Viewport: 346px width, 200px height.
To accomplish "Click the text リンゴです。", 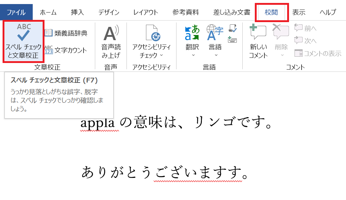I will (x=233, y=122).
